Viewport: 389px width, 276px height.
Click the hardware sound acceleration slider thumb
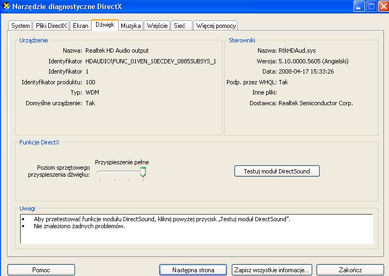point(143,172)
